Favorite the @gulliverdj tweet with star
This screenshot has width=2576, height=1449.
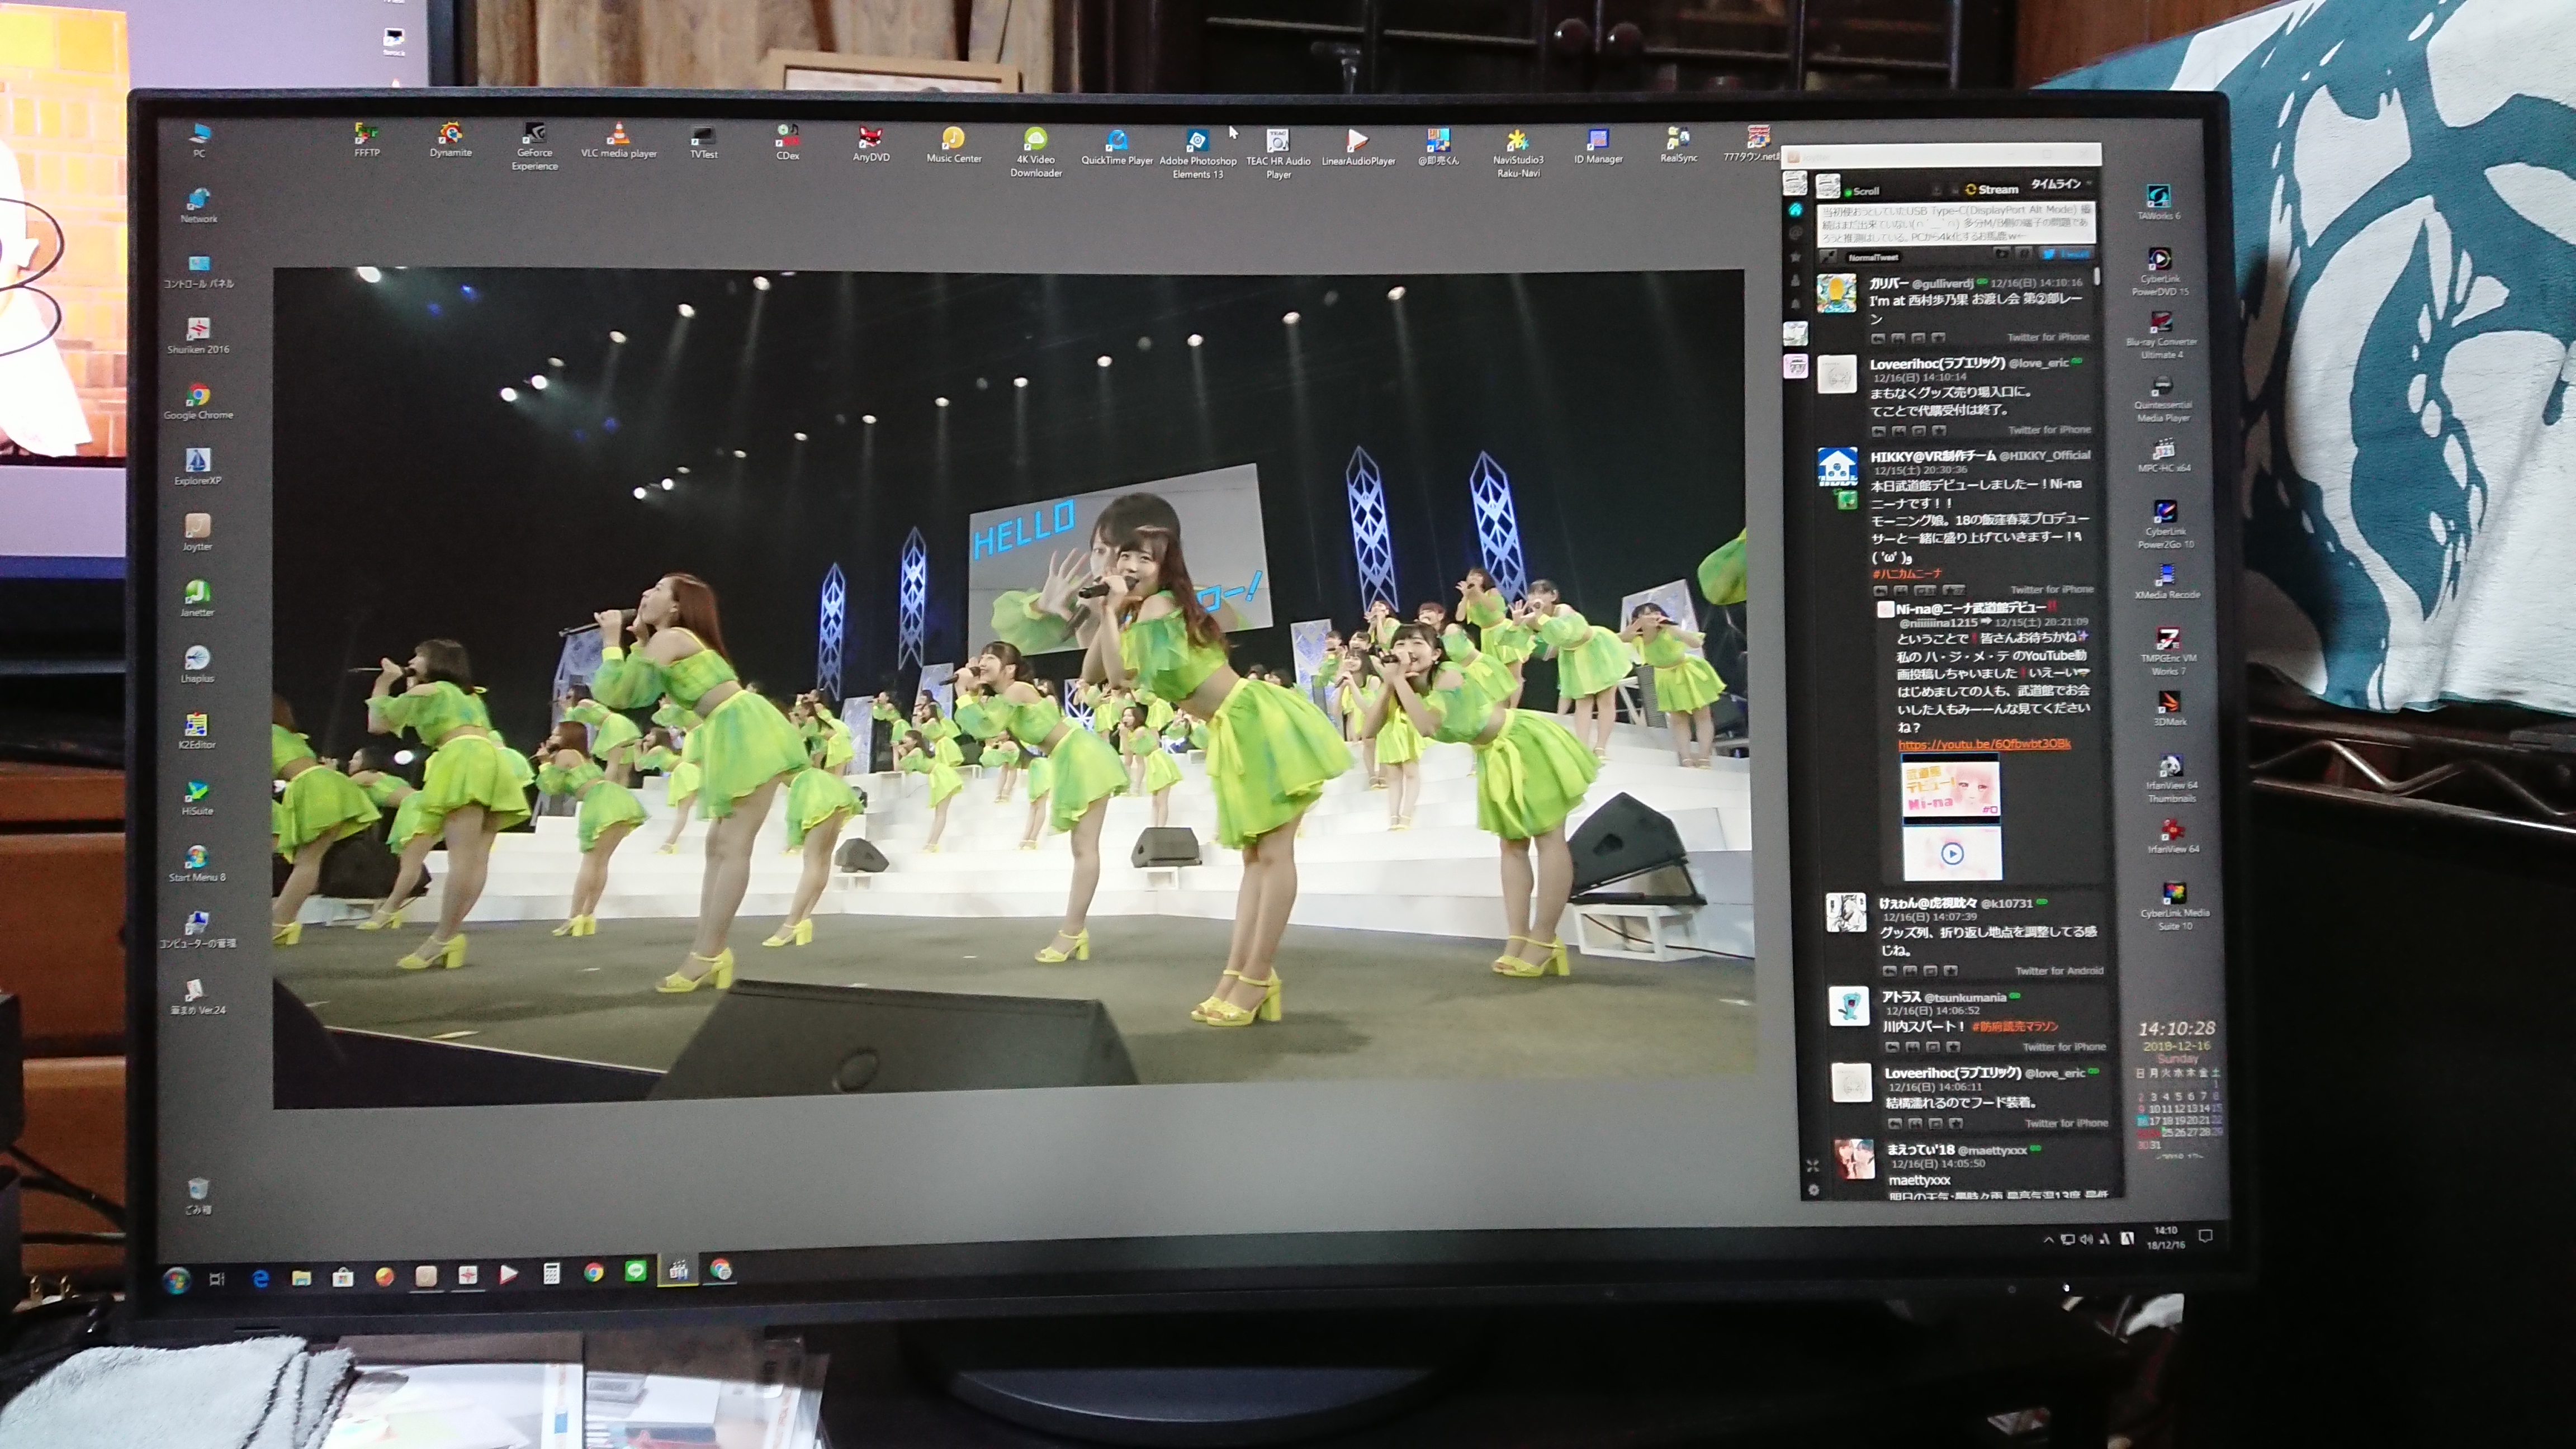click(x=1938, y=337)
